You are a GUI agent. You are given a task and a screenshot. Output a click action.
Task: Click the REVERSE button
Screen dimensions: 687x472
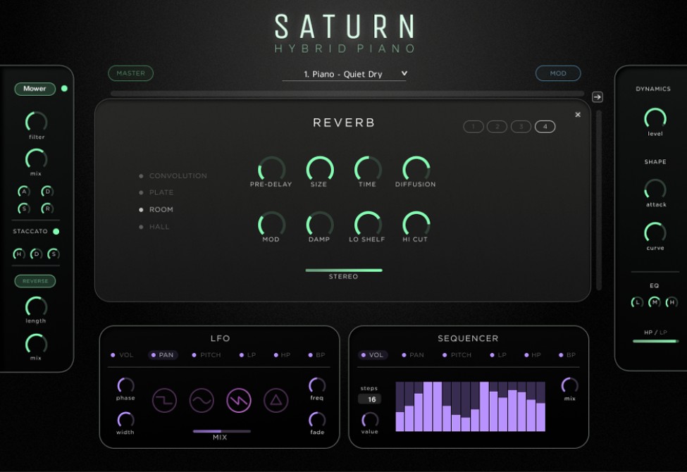tap(35, 281)
